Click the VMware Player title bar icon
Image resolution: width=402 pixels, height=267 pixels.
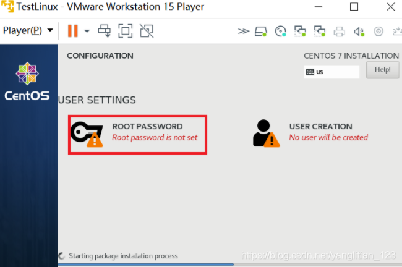click(7, 6)
